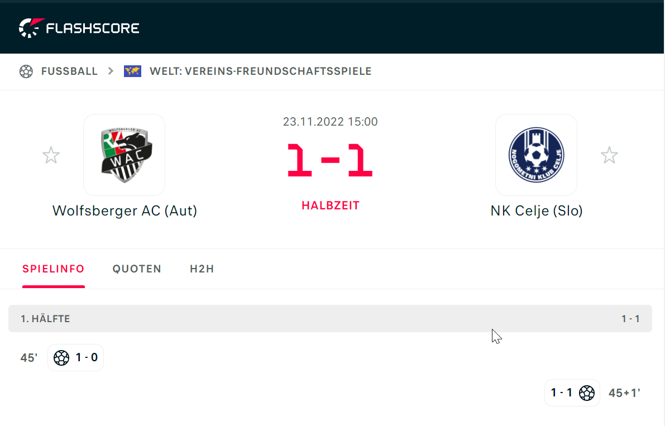
Task: Toggle favorite star for Wolfsberger AC
Action: pyautogui.click(x=51, y=155)
